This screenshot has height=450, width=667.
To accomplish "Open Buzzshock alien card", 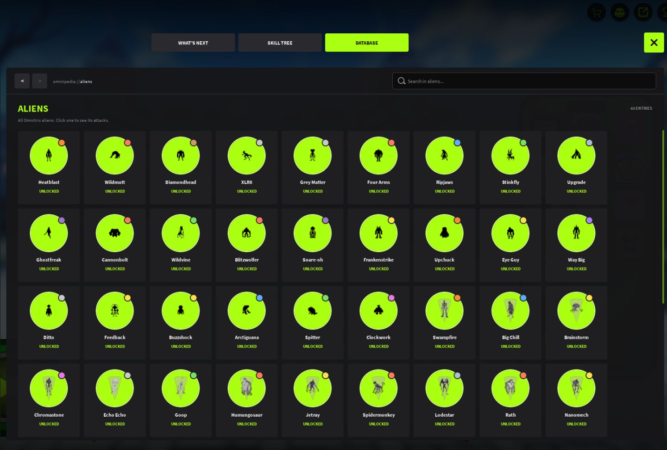I will [x=181, y=323].
